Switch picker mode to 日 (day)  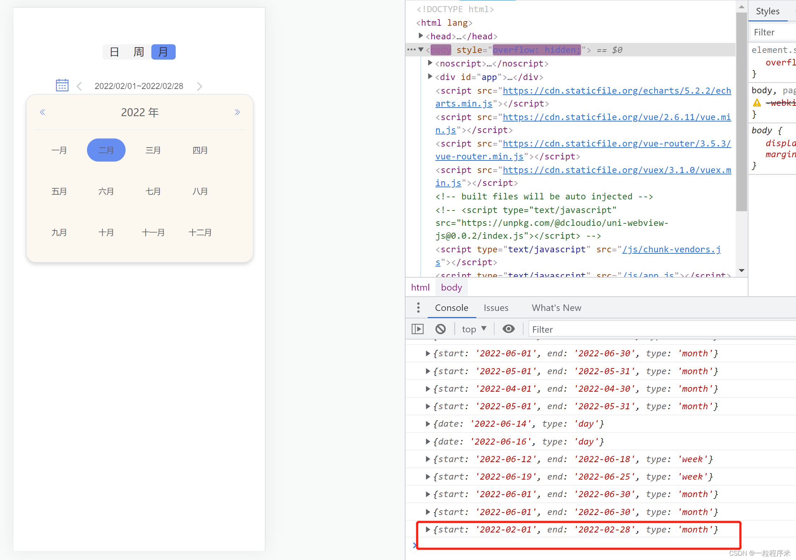tap(114, 52)
